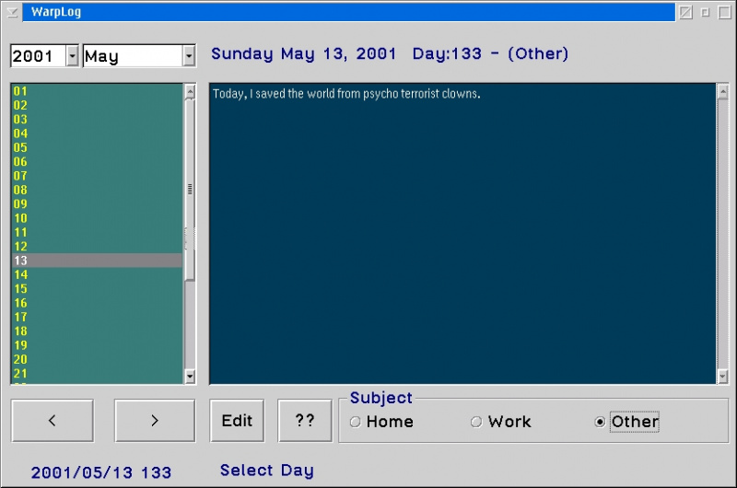The height and width of the screenshot is (488, 737).
Task: Select day 11 in the list
Action: [97, 232]
